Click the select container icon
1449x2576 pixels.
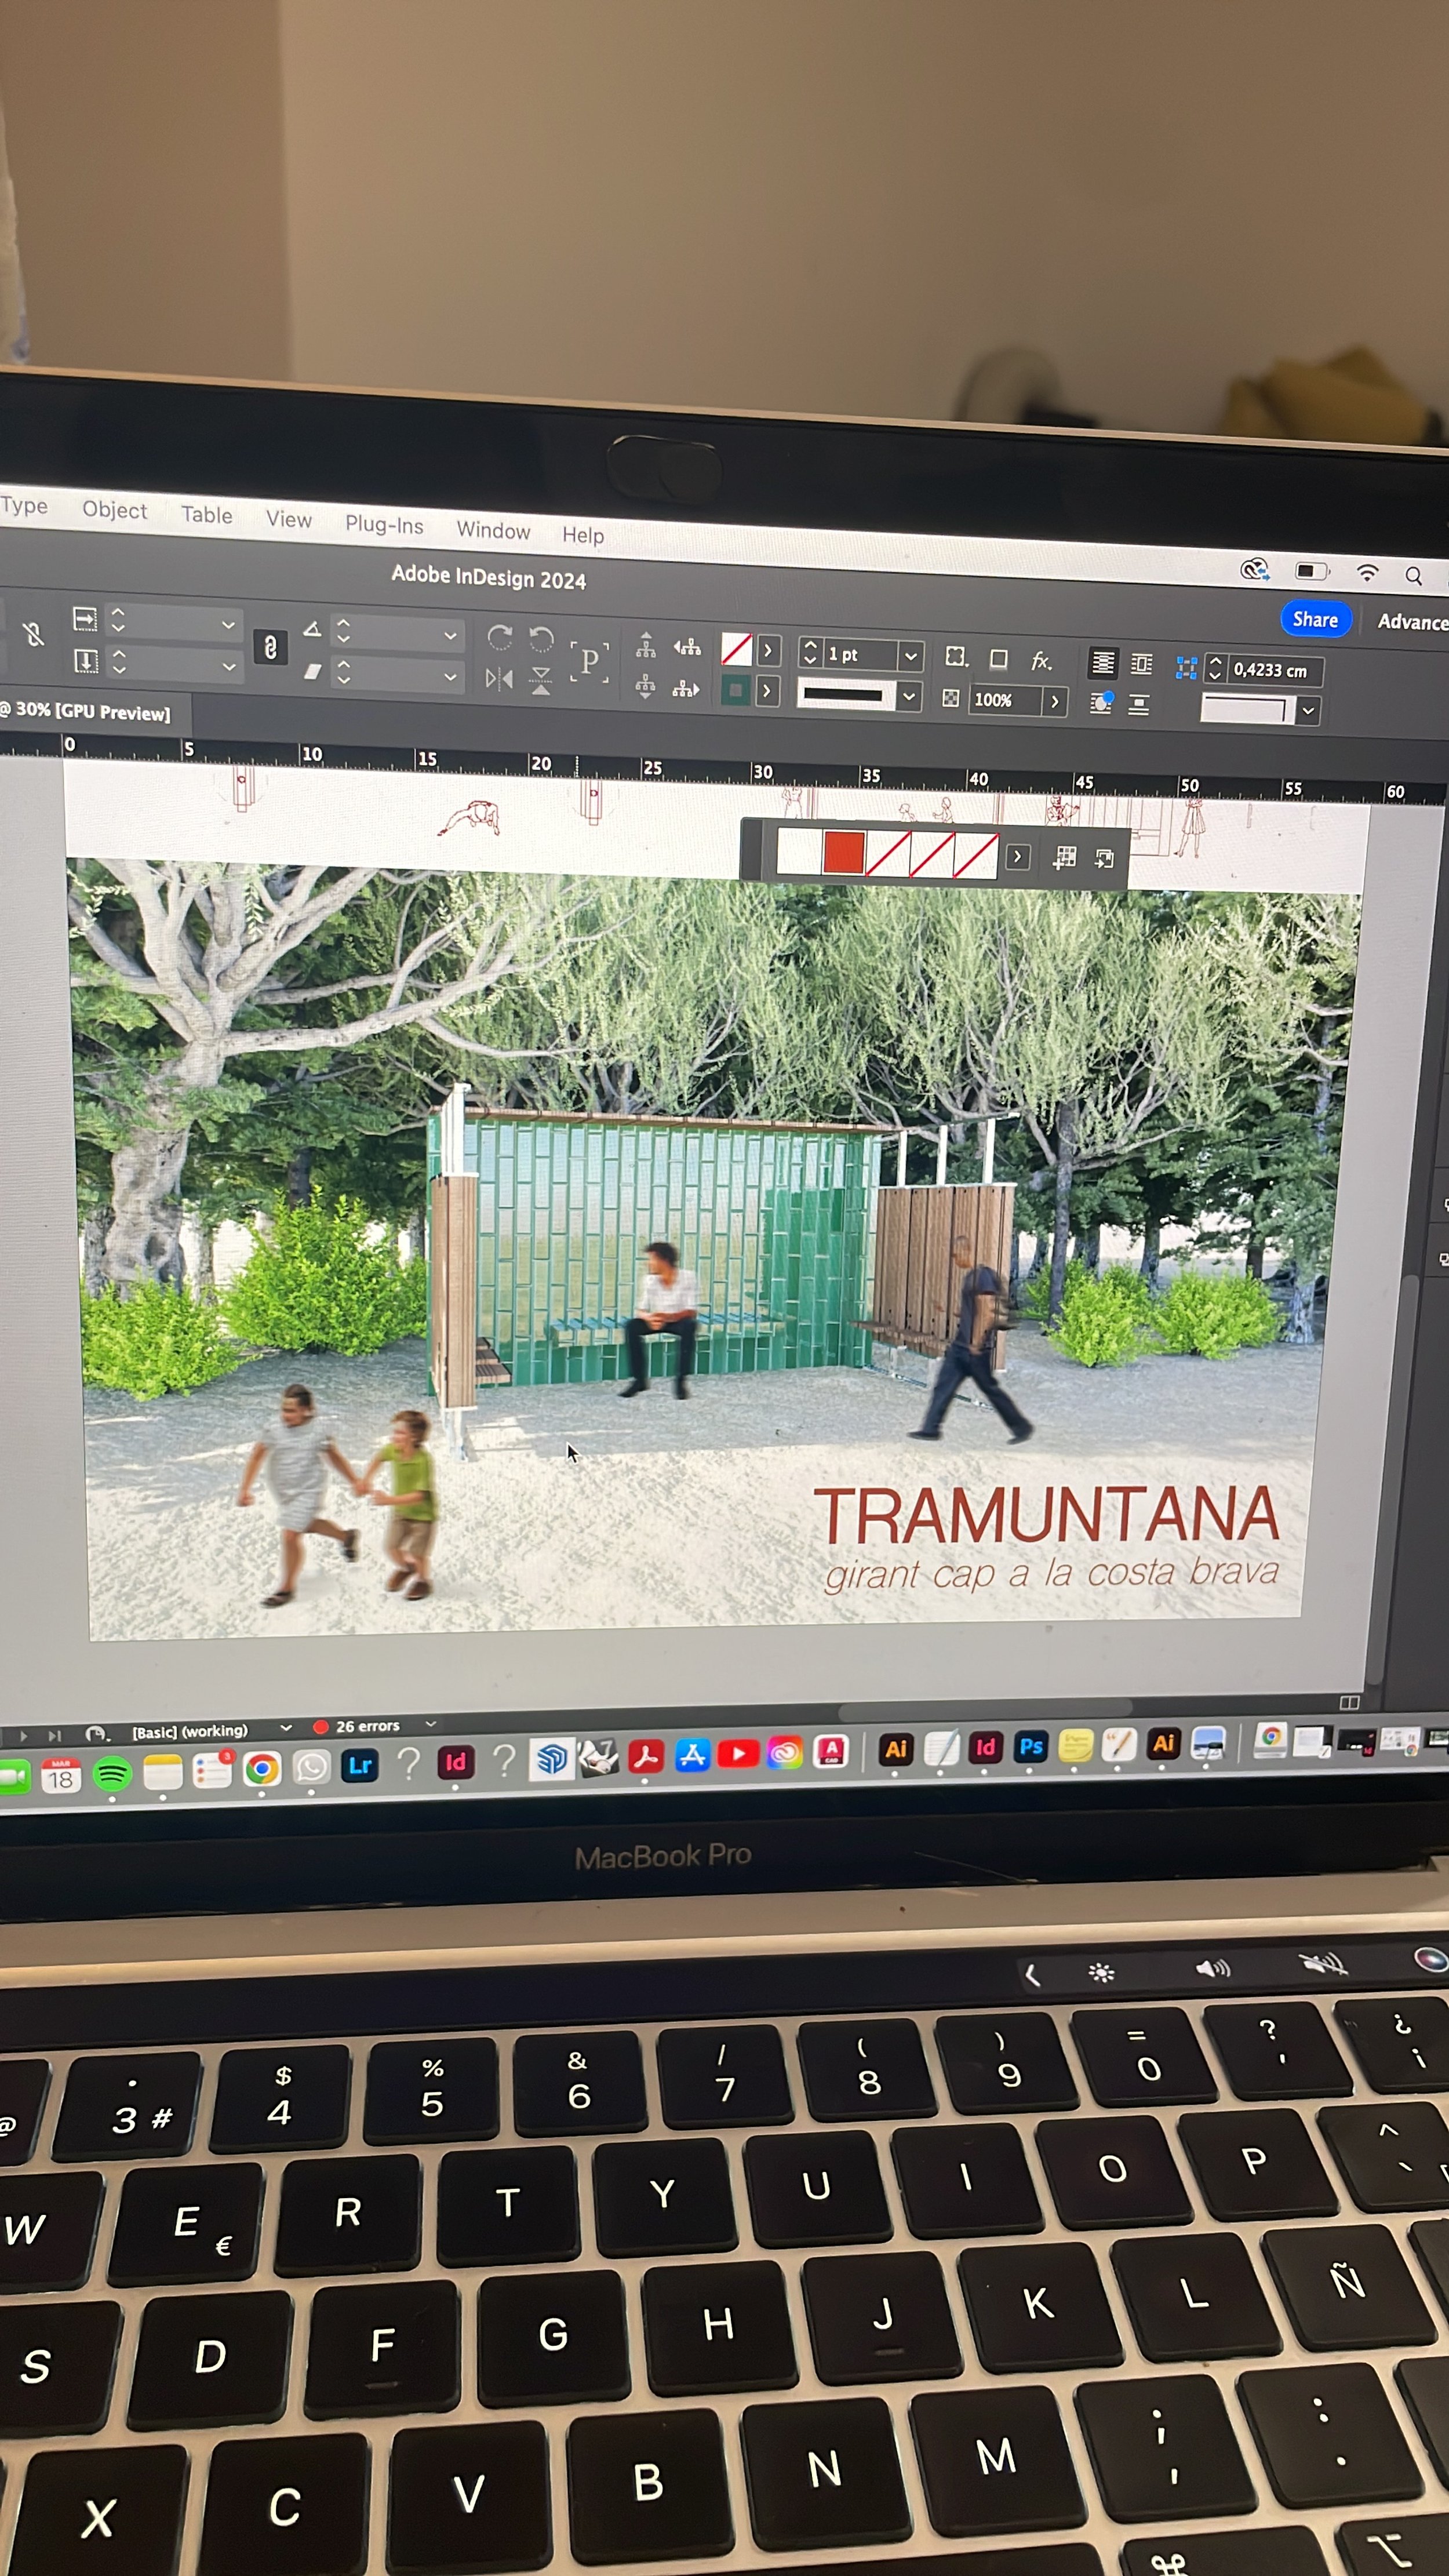[646, 645]
